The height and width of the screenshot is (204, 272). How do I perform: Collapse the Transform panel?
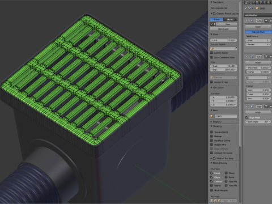pos(211,2)
